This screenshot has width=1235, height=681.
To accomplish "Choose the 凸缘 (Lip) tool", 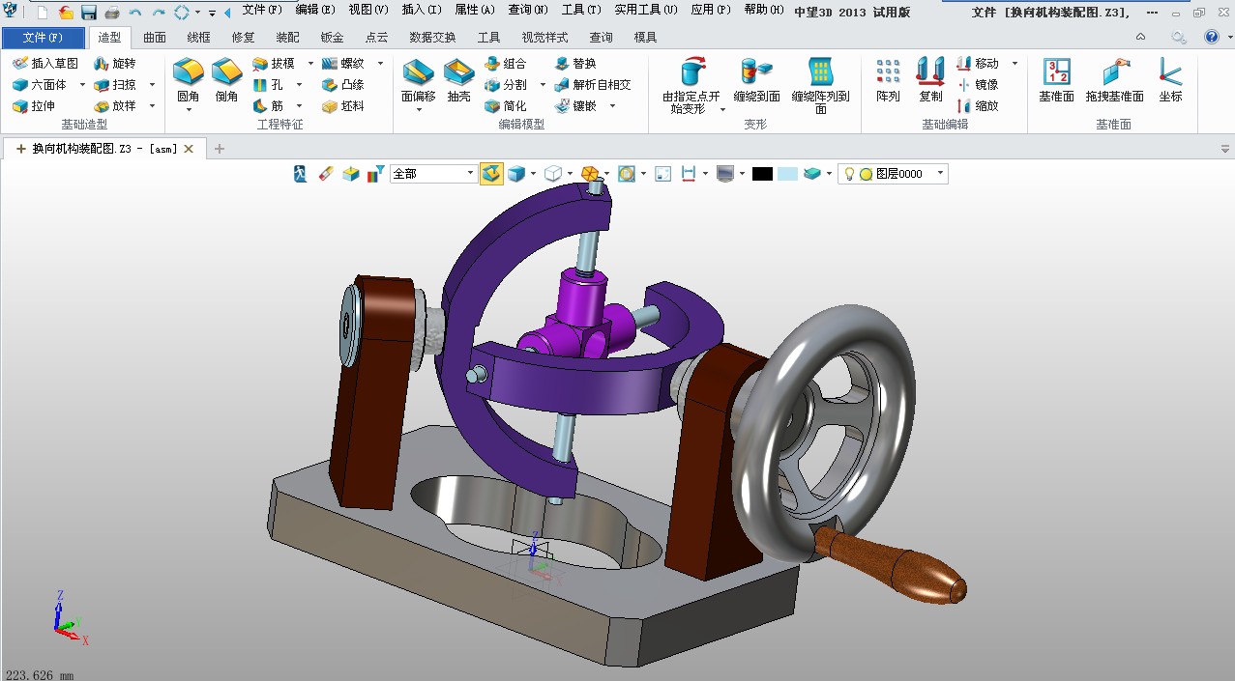I will [343, 84].
